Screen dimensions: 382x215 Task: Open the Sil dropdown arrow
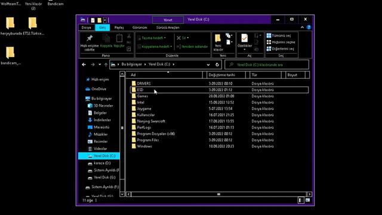click(x=188, y=38)
